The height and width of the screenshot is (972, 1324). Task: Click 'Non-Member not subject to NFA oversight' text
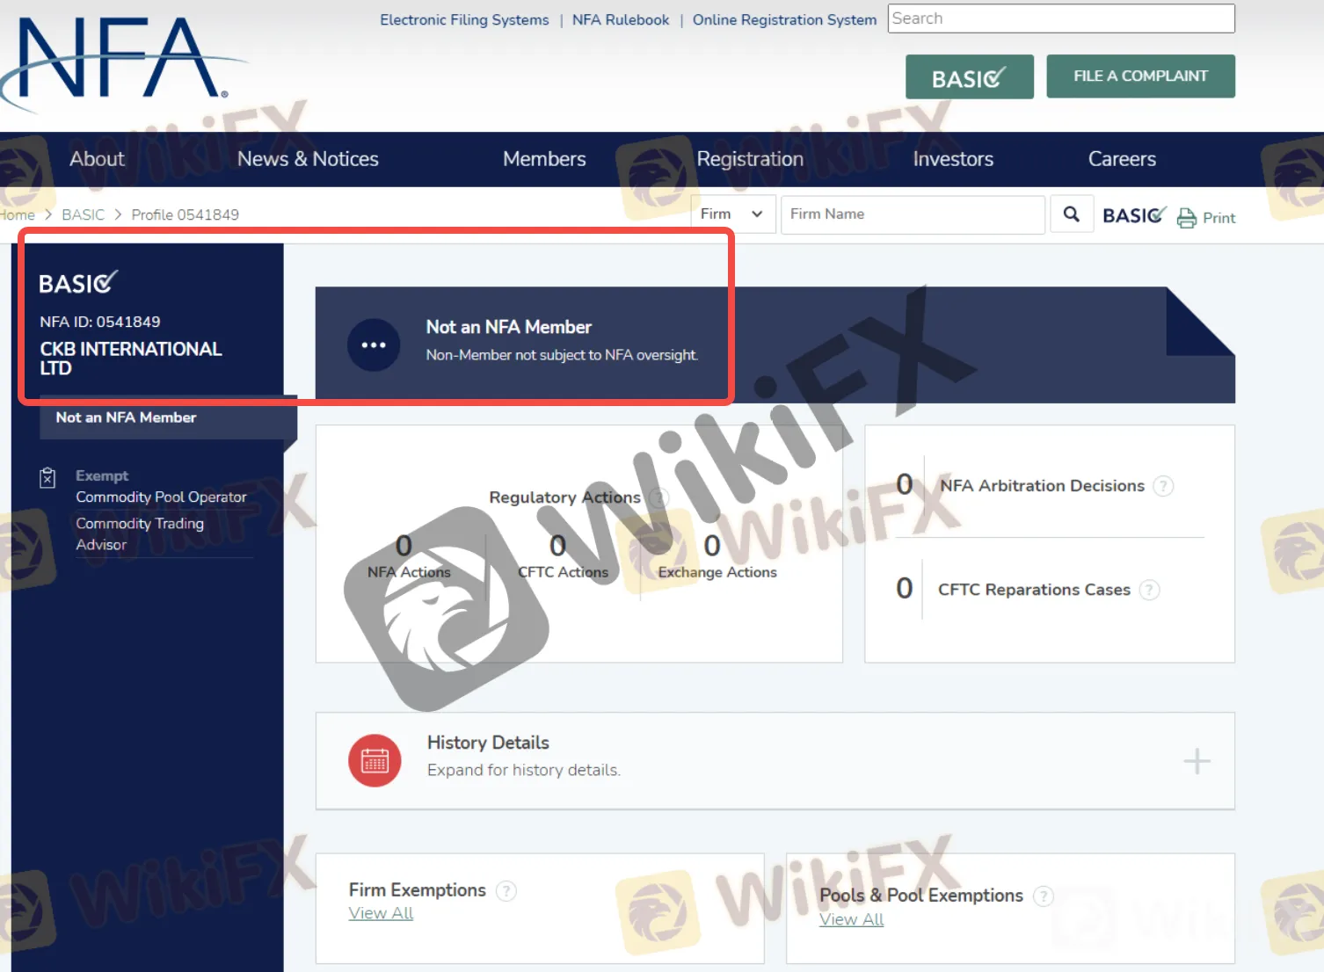(x=562, y=355)
